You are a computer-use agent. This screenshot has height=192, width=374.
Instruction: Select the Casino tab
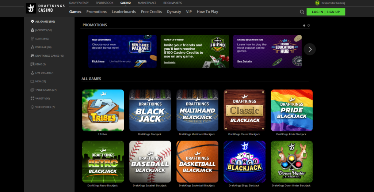(x=126, y=3)
